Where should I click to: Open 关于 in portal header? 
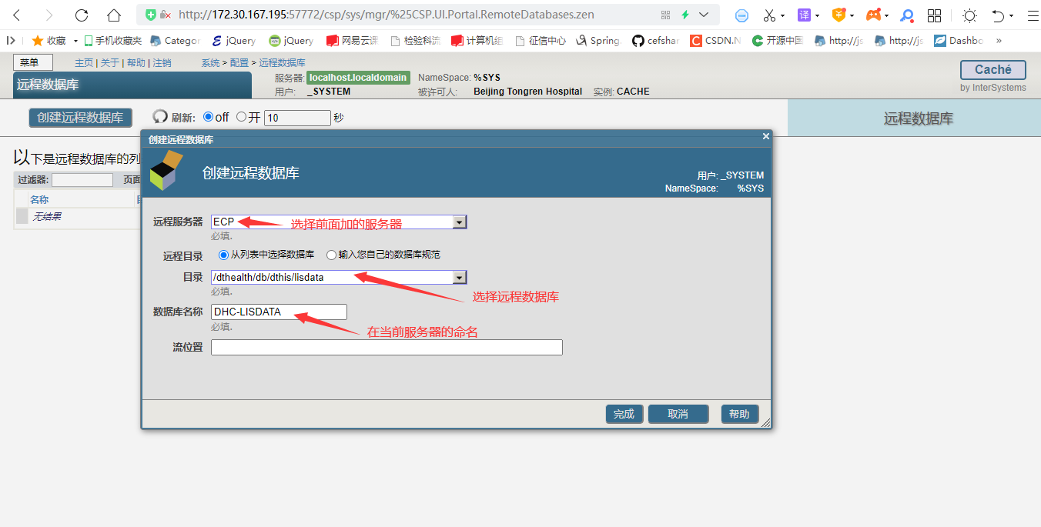coord(110,63)
